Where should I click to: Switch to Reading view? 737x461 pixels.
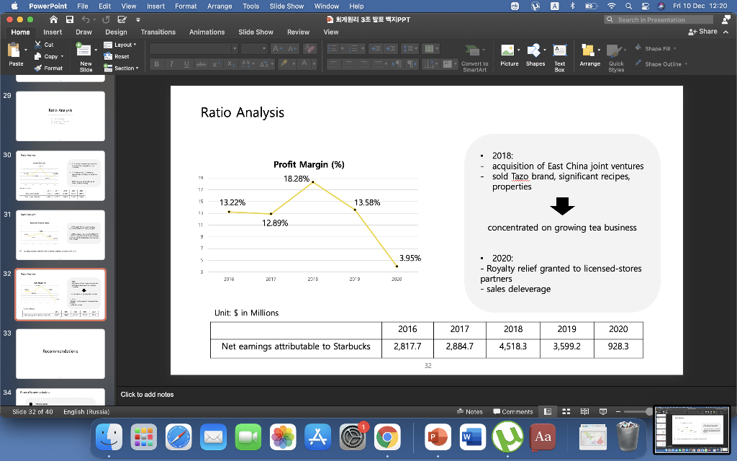(x=584, y=411)
